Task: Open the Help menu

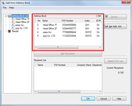Action: tap(11, 8)
